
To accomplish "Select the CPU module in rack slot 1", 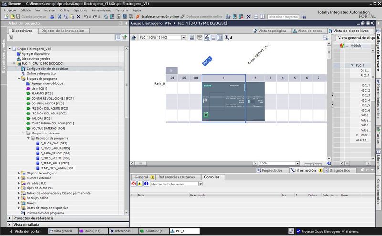I will click(x=223, y=102).
